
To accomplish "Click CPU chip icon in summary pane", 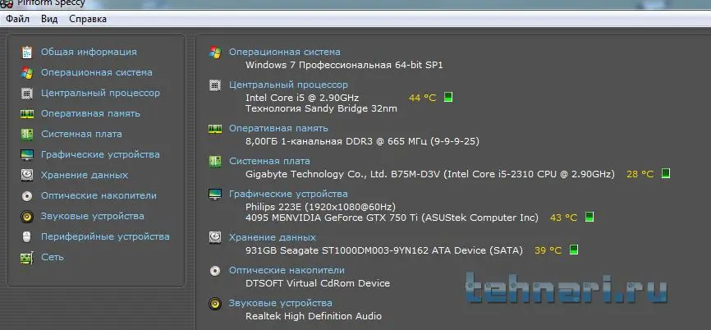I will coord(215,85).
